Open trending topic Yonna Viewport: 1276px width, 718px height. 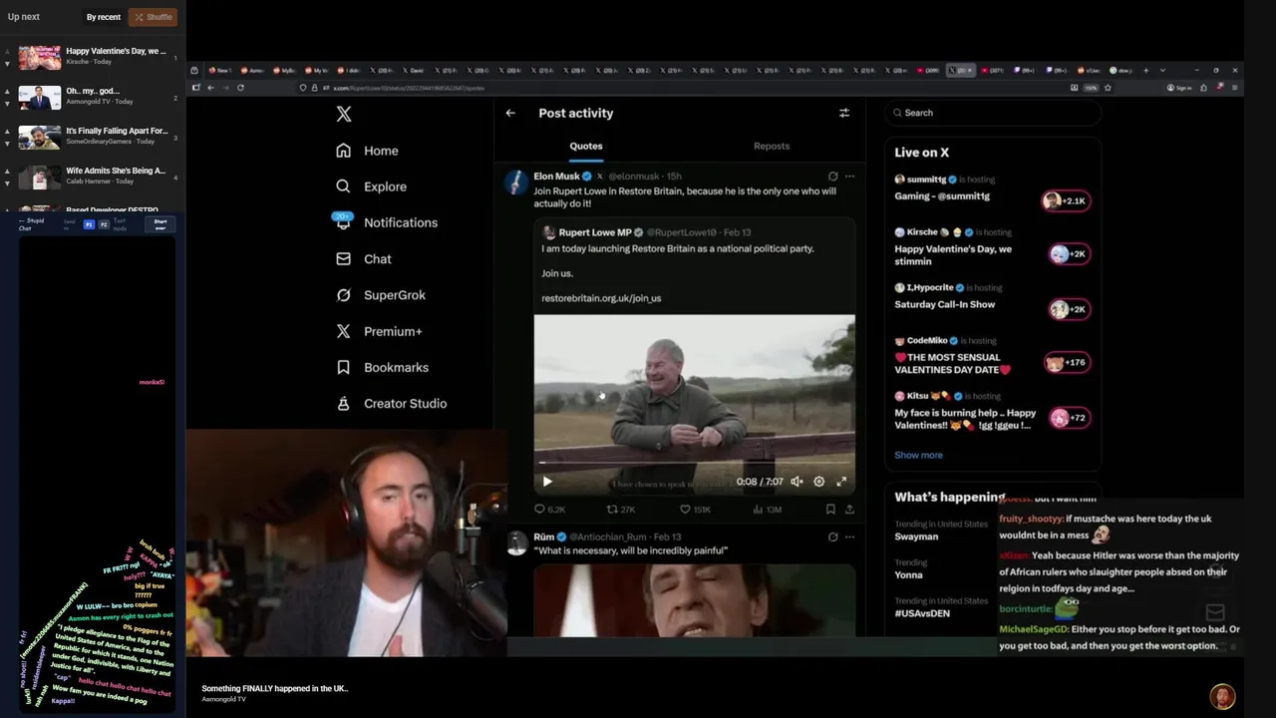click(x=908, y=574)
